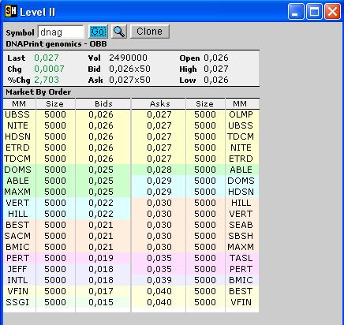344x325 pixels.
Task: Click the Asks column header
Action: (159, 103)
